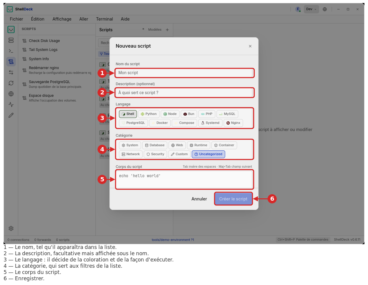
Task: Set the category to Database
Action: 155,145
